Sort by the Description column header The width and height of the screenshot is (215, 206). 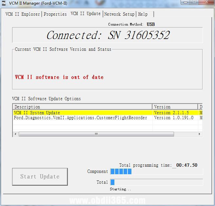(x=82, y=107)
